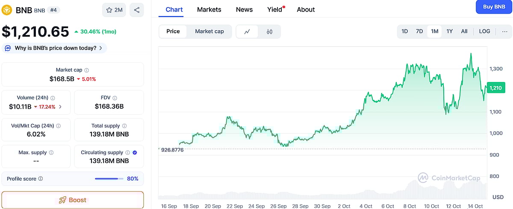The width and height of the screenshot is (513, 209).
Task: Open the chart more options ellipsis
Action: tap(505, 32)
